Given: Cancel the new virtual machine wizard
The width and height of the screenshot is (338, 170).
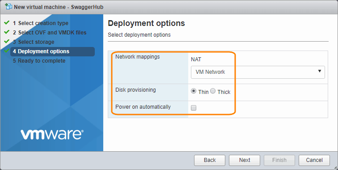Looking at the screenshot, I should 314,160.
